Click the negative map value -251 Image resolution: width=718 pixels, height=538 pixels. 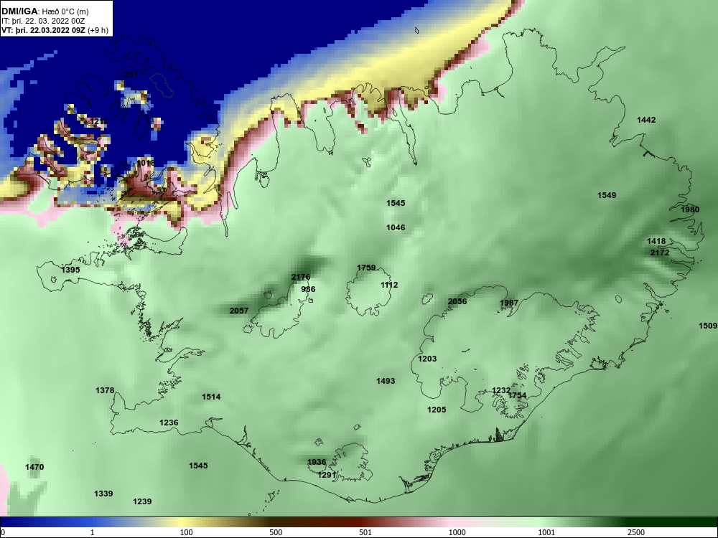(130, 74)
